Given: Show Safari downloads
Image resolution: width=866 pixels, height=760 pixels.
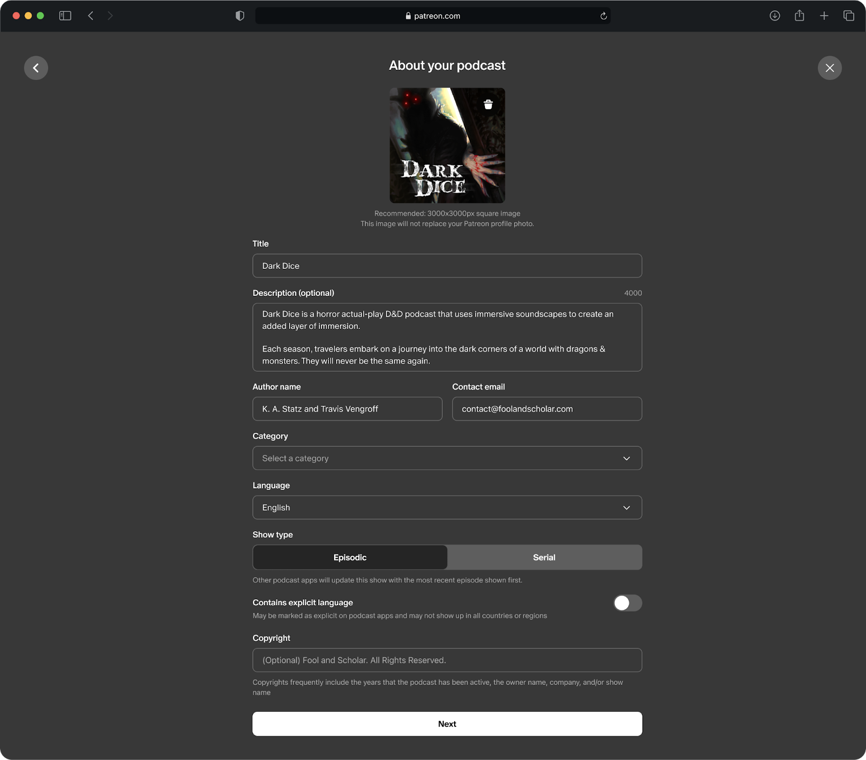Looking at the screenshot, I should click(775, 16).
